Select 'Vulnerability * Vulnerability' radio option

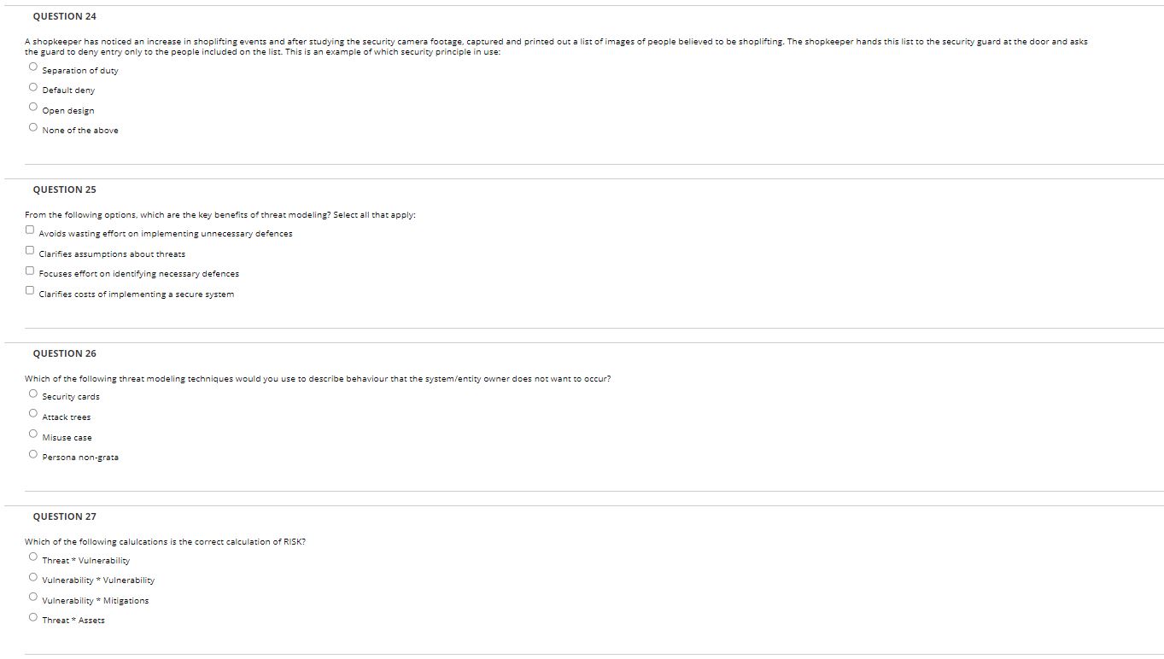click(33, 577)
